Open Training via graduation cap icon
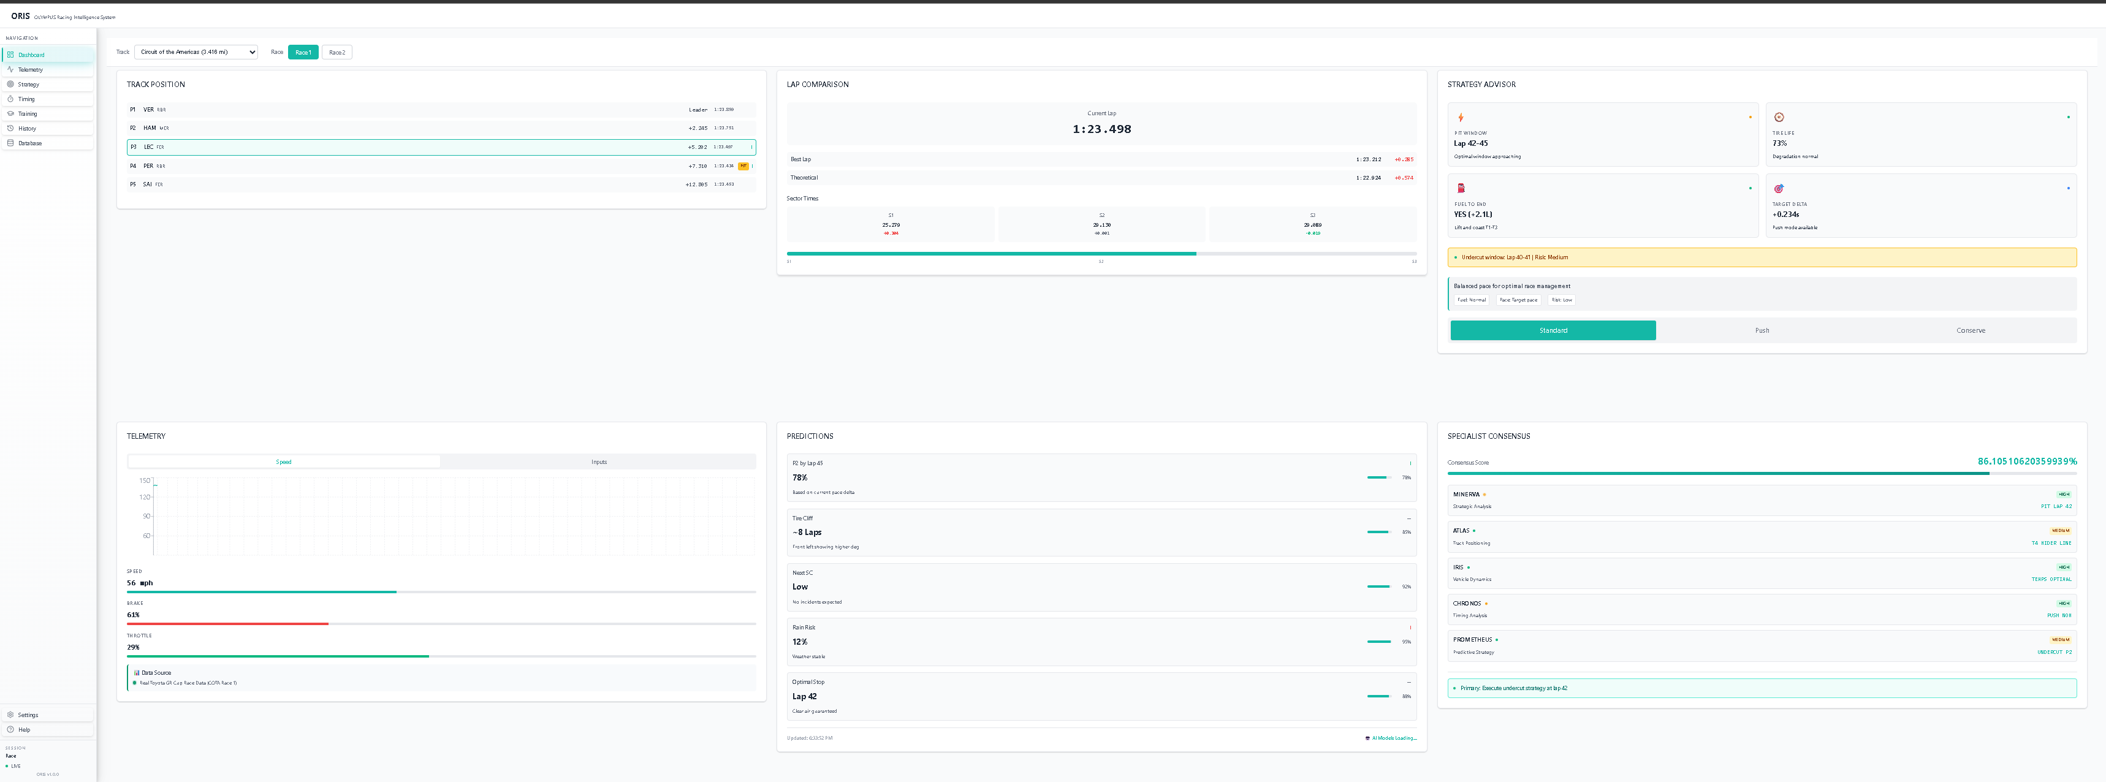The height and width of the screenshot is (782, 2106). 10,113
